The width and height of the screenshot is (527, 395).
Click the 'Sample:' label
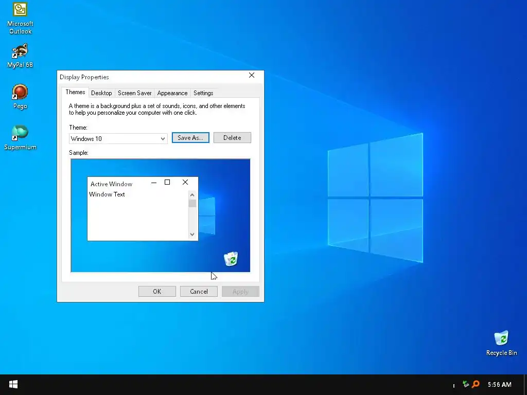pyautogui.click(x=79, y=152)
